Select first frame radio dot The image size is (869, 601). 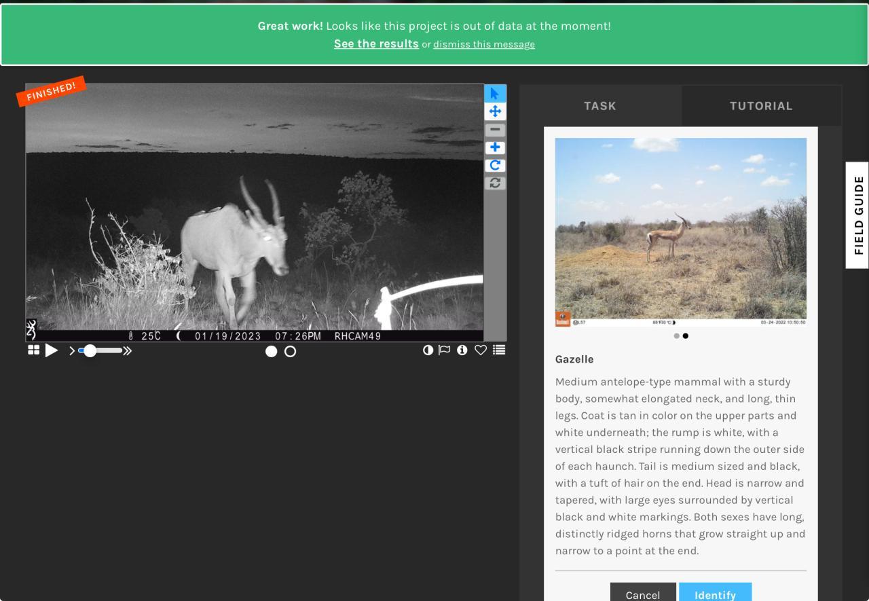click(271, 351)
